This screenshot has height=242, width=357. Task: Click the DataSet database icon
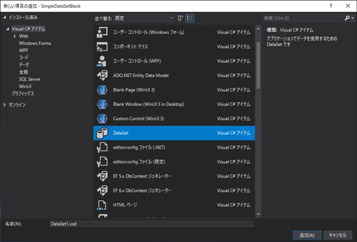[102, 133]
